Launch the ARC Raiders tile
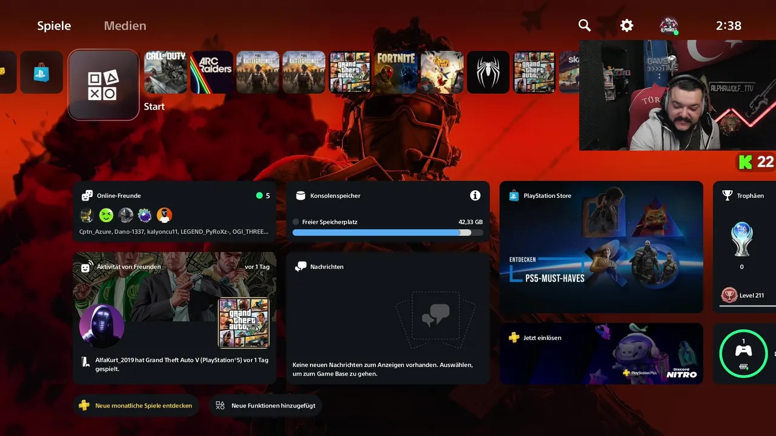The width and height of the screenshot is (776, 436). (x=212, y=72)
